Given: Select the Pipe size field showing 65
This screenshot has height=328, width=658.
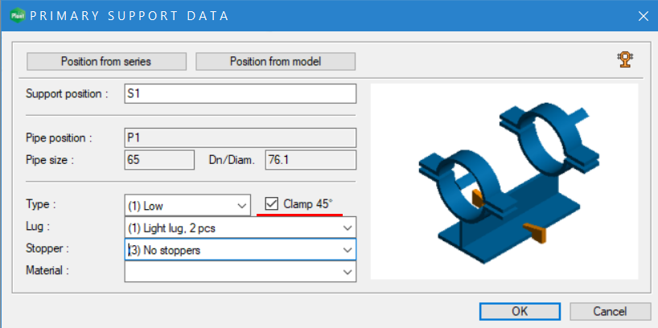Looking at the screenshot, I should (x=159, y=159).
